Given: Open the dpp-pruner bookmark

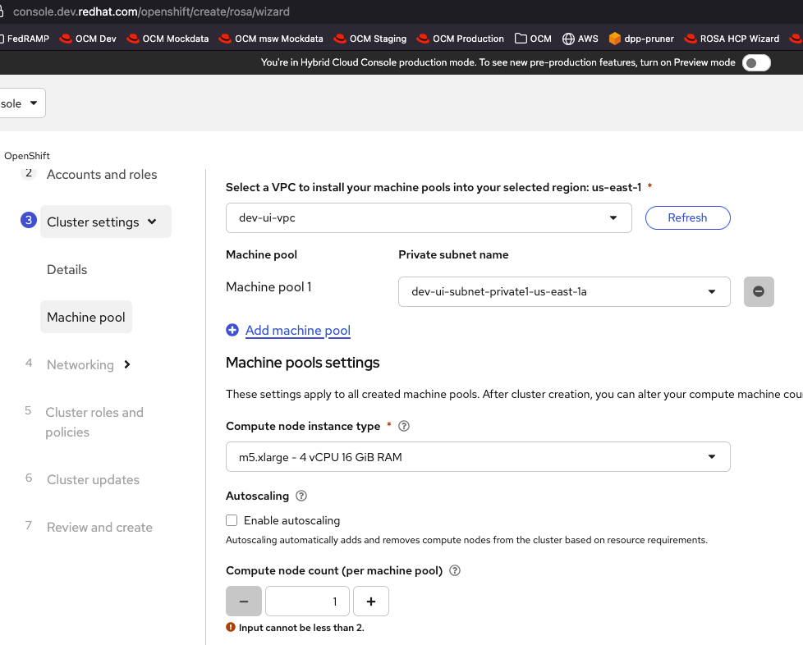Looking at the screenshot, I should 641,39.
